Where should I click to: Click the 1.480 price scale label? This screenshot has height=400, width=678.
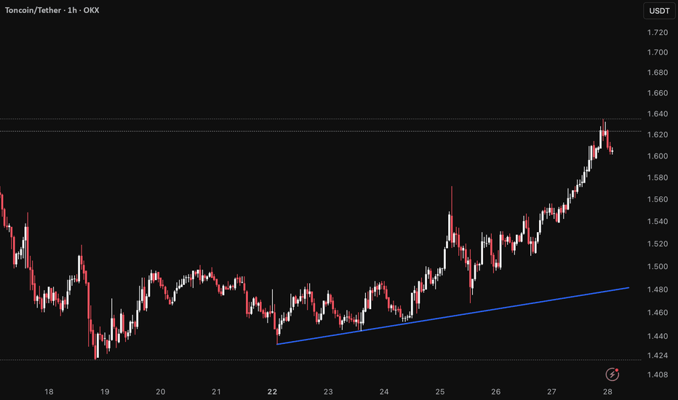point(657,289)
